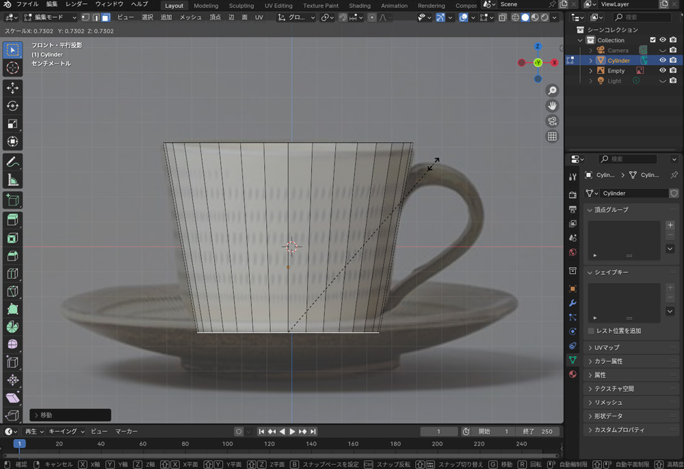Toggle camera view icon in viewport
The image size is (684, 469).
(x=552, y=121)
